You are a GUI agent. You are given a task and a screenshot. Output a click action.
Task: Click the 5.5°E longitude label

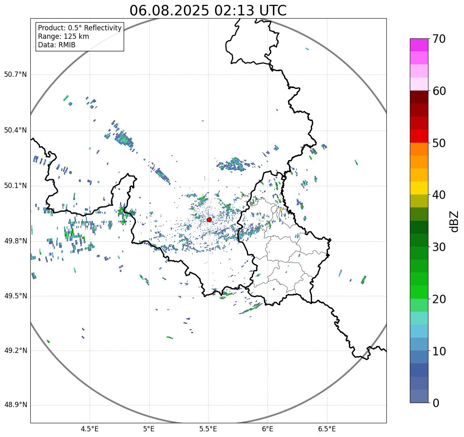[x=208, y=429]
